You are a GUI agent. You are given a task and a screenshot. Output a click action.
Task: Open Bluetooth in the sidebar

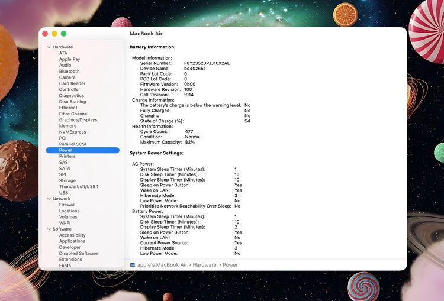tap(69, 72)
